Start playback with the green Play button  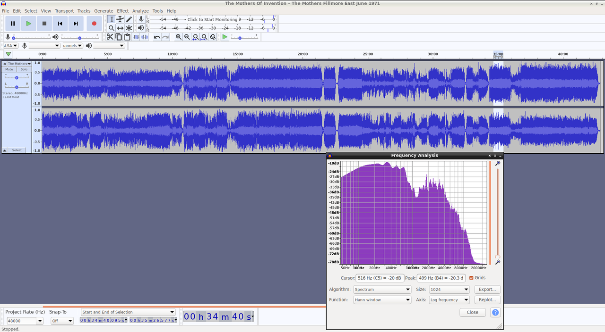pos(28,23)
